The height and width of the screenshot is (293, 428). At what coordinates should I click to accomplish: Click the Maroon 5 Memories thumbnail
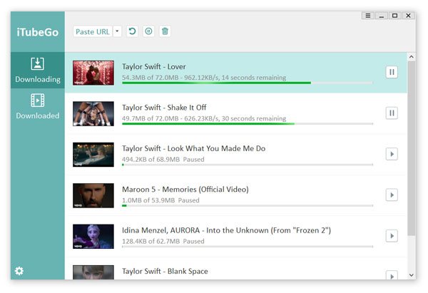coord(93,195)
